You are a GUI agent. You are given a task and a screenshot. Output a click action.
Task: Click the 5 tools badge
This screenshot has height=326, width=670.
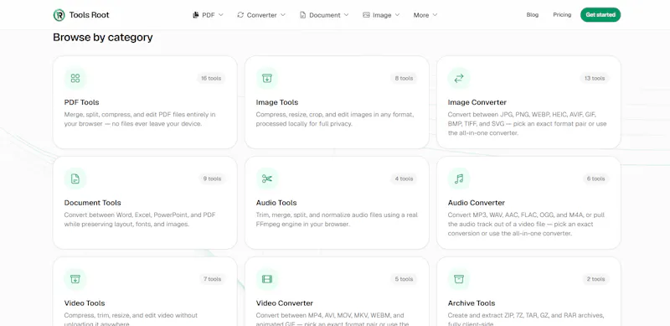click(404, 279)
